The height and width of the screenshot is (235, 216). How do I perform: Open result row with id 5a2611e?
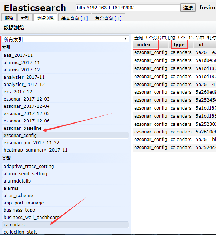click(174, 52)
